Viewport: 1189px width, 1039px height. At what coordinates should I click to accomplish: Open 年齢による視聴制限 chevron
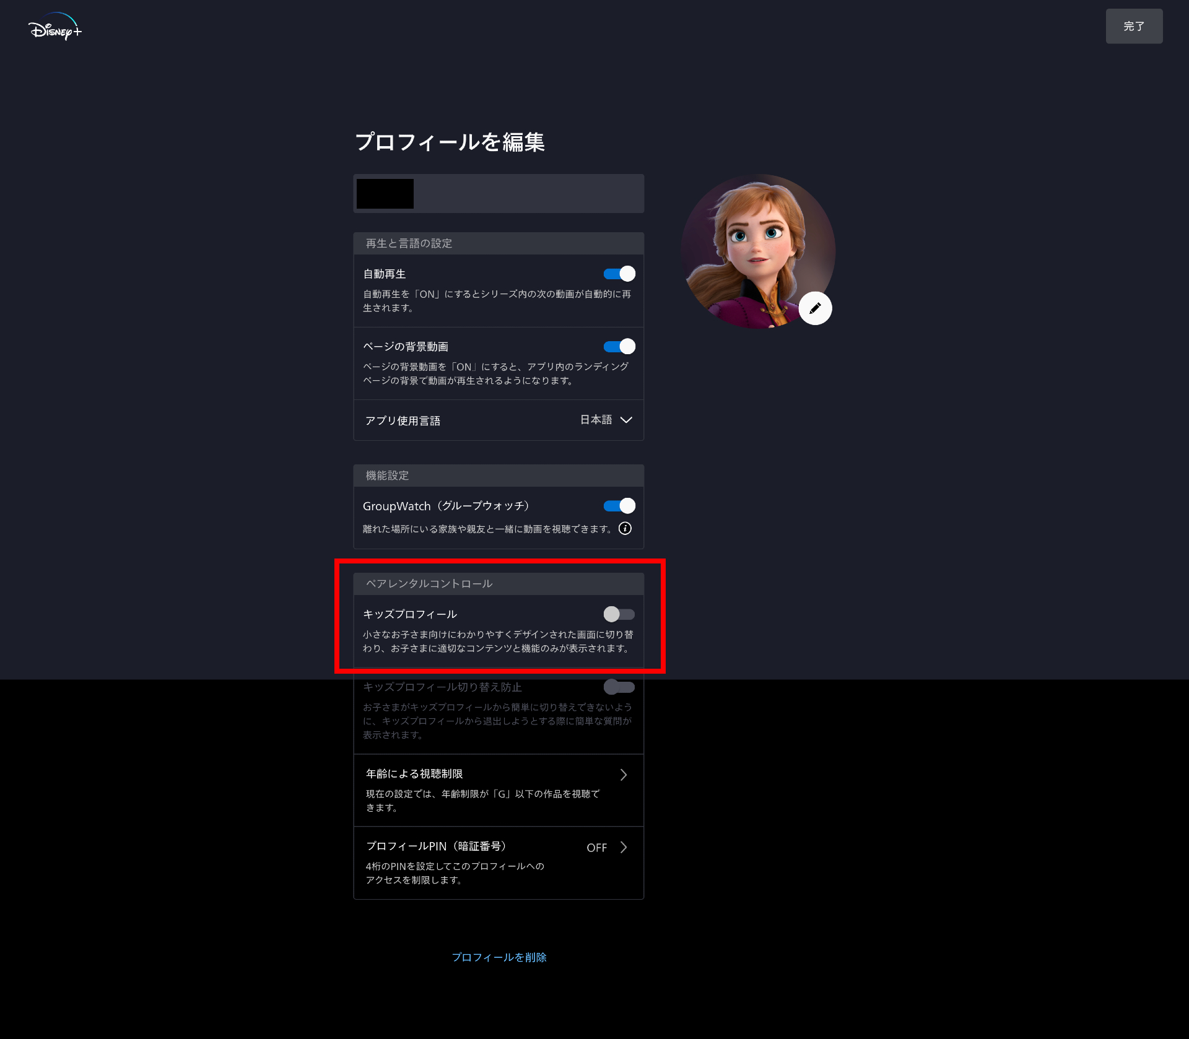click(x=624, y=775)
